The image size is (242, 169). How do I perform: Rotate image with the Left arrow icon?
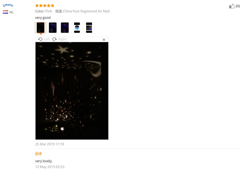(x=40, y=39)
